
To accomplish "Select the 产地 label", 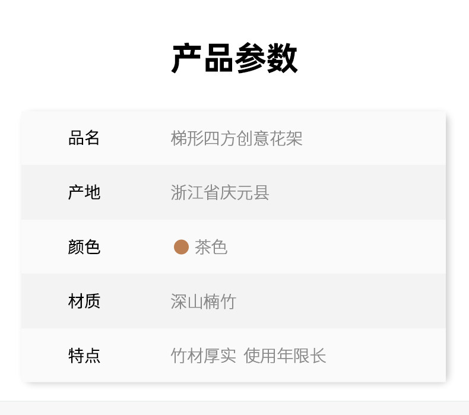I will (x=84, y=192).
